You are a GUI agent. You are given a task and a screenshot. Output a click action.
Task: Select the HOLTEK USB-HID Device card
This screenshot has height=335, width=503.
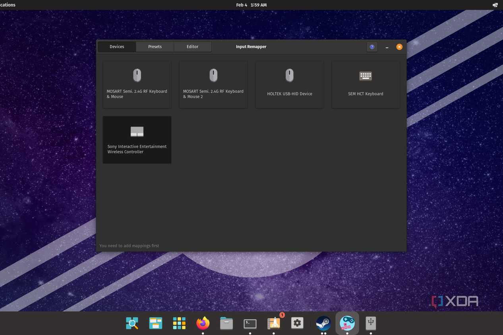(x=290, y=84)
